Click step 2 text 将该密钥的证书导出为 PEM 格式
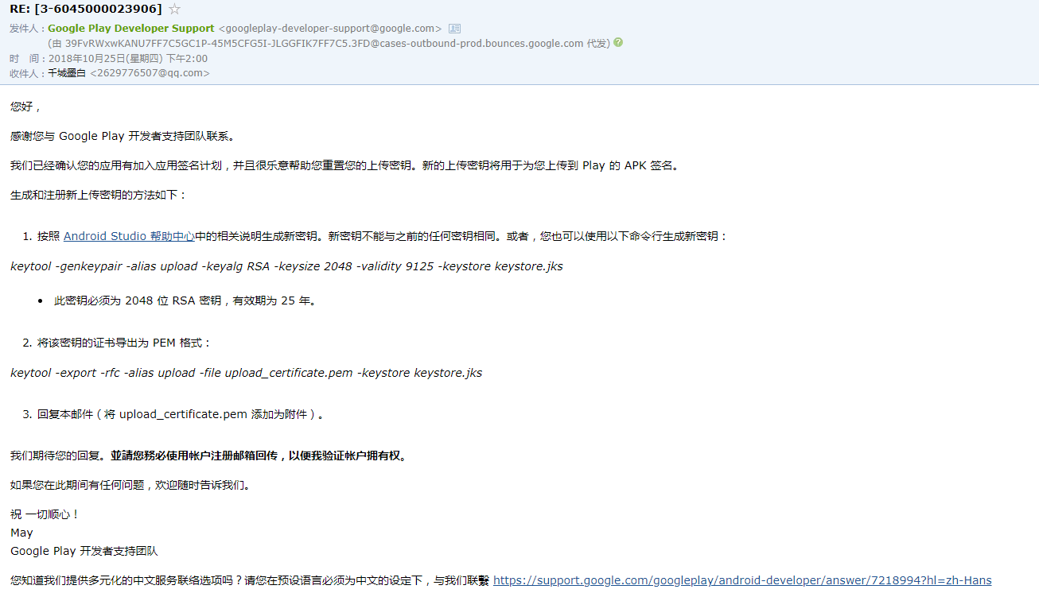1039x597 pixels. point(125,343)
